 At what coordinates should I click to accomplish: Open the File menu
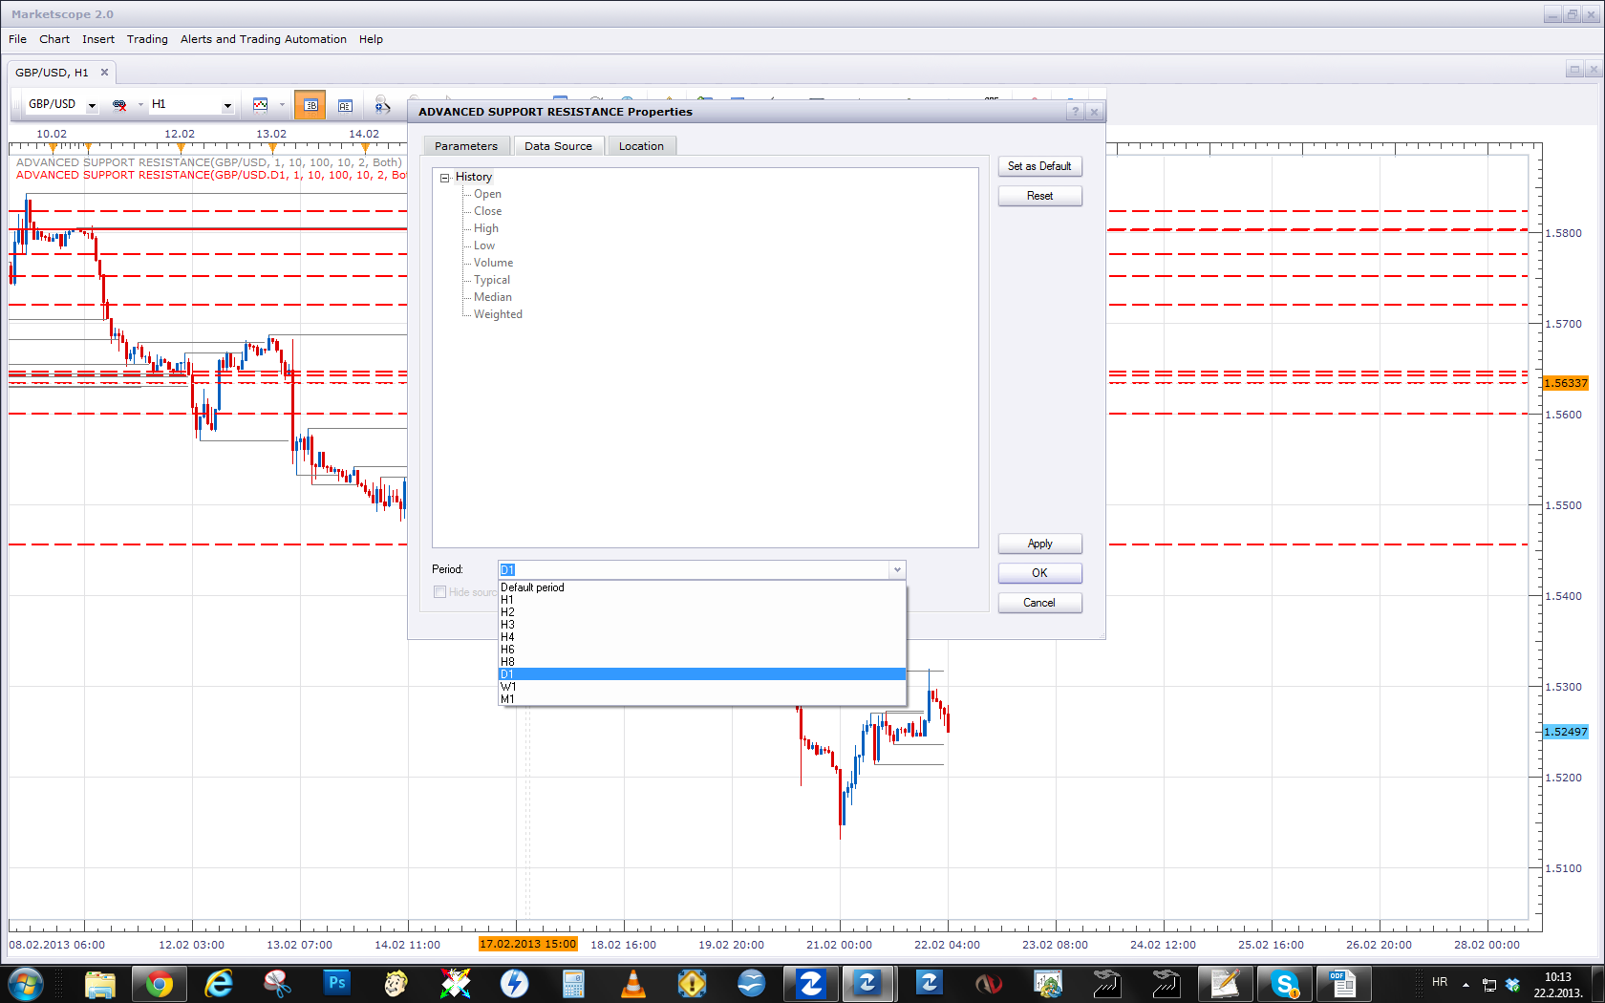17,39
